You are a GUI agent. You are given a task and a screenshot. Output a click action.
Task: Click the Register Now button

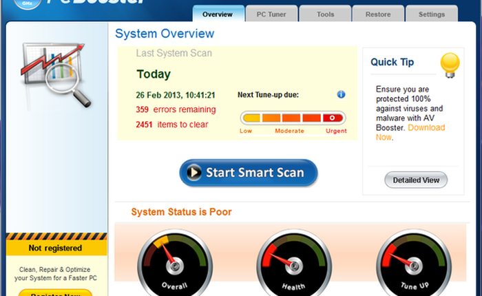56,293
